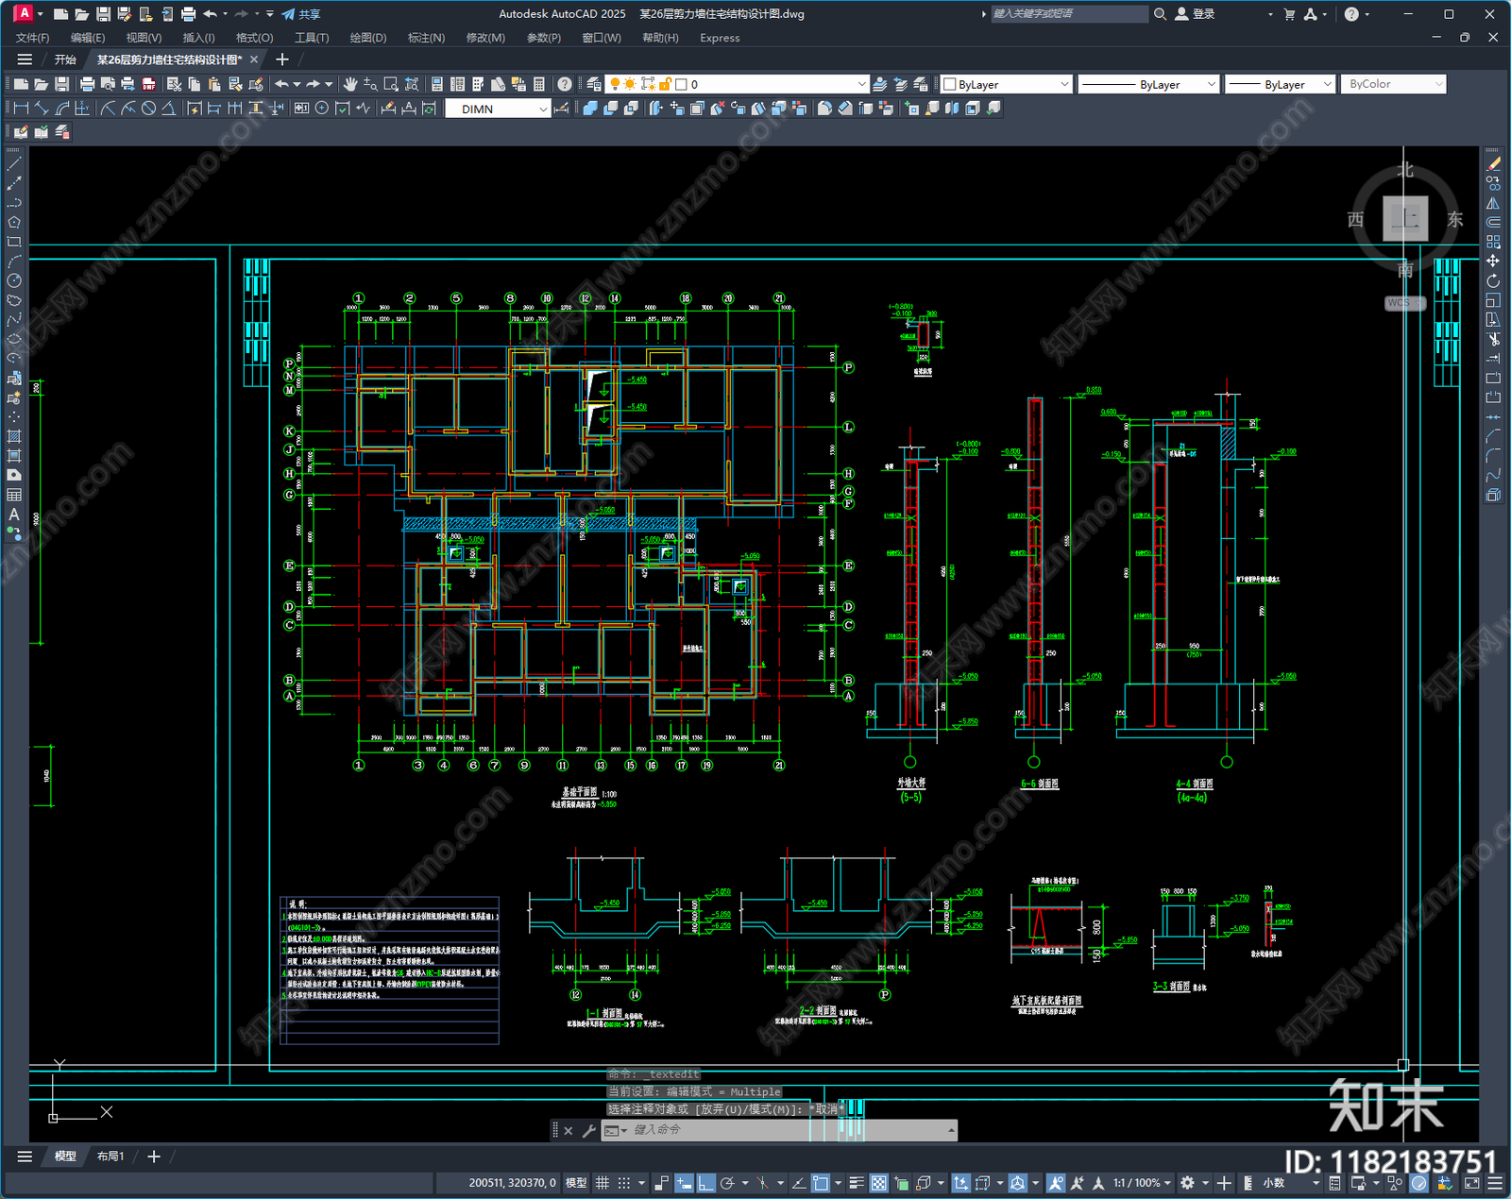
Task: Click the Dimension Style icon beside DIMN
Action: pos(562,109)
